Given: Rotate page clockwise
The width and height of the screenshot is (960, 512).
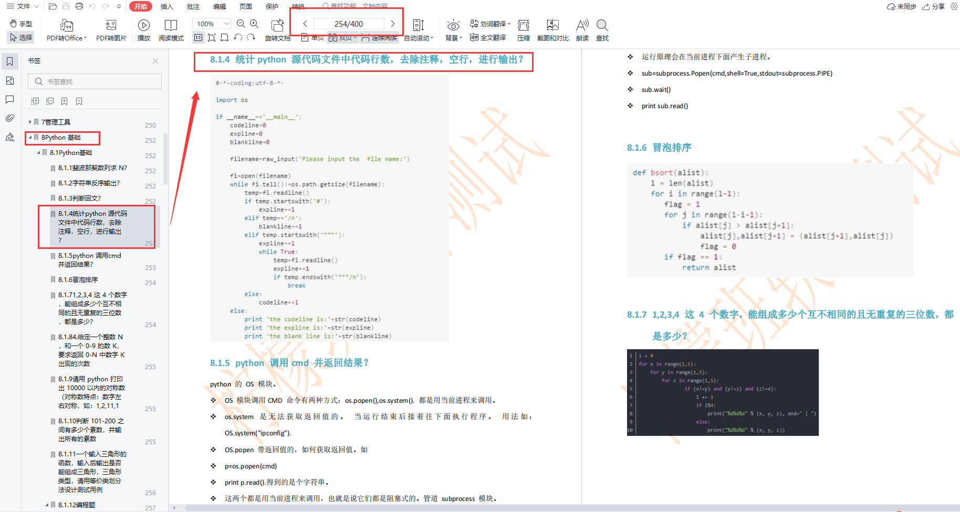Looking at the screenshot, I should [251, 37].
